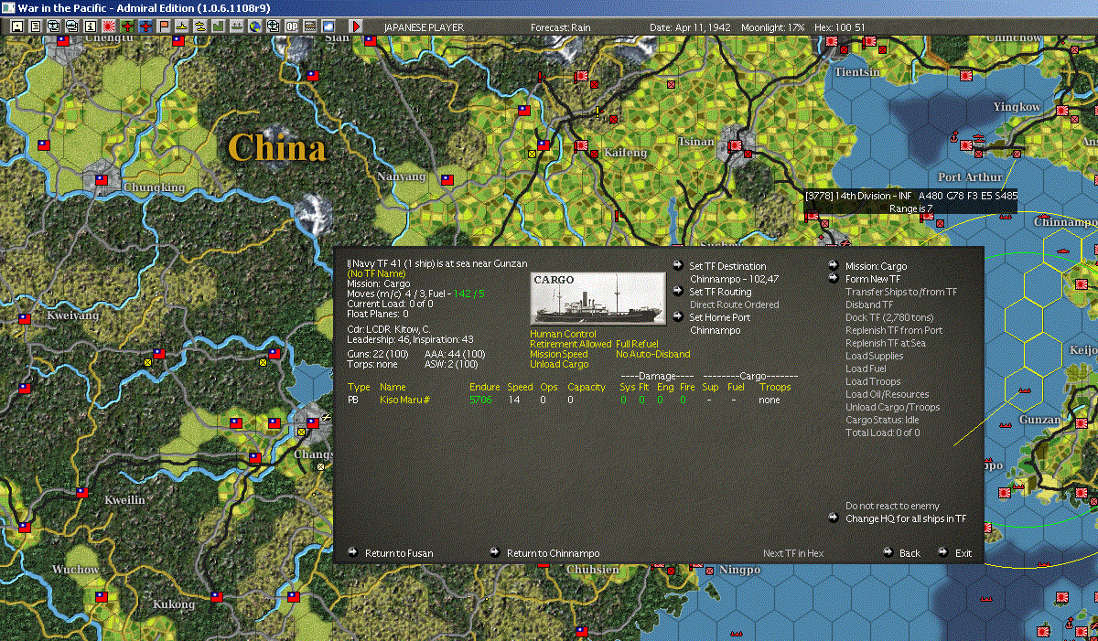
Task: Click the arrow beside Set Home Port
Action: coord(678,317)
